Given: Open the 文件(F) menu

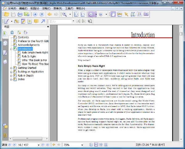Looking at the screenshot, I should click(x=12, y=9).
